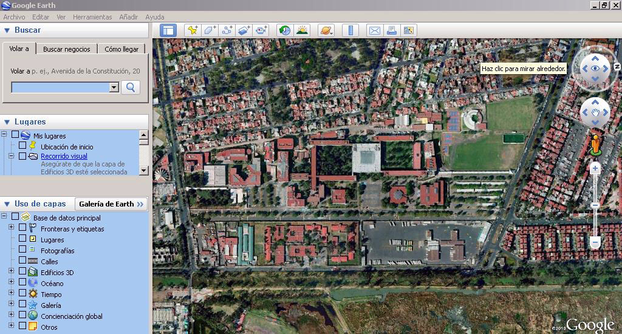Image resolution: width=622 pixels, height=334 pixels.
Task: Show historical imagery with clock icon
Action: click(284, 30)
